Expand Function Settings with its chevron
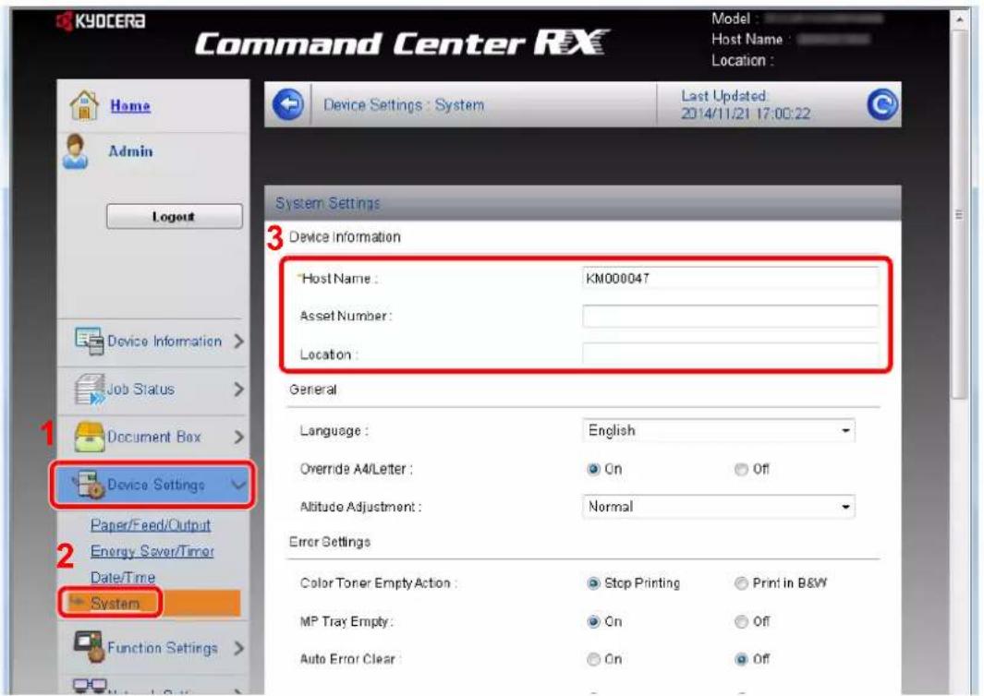This screenshot has height=696, width=984. (238, 648)
